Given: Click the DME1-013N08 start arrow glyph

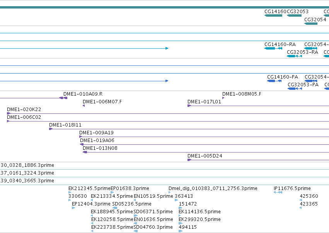Looking at the screenshot, I should pyautogui.click(x=85, y=152).
